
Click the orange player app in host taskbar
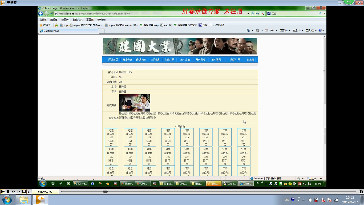(x=40, y=200)
